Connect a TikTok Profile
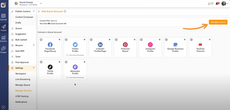 50,70
